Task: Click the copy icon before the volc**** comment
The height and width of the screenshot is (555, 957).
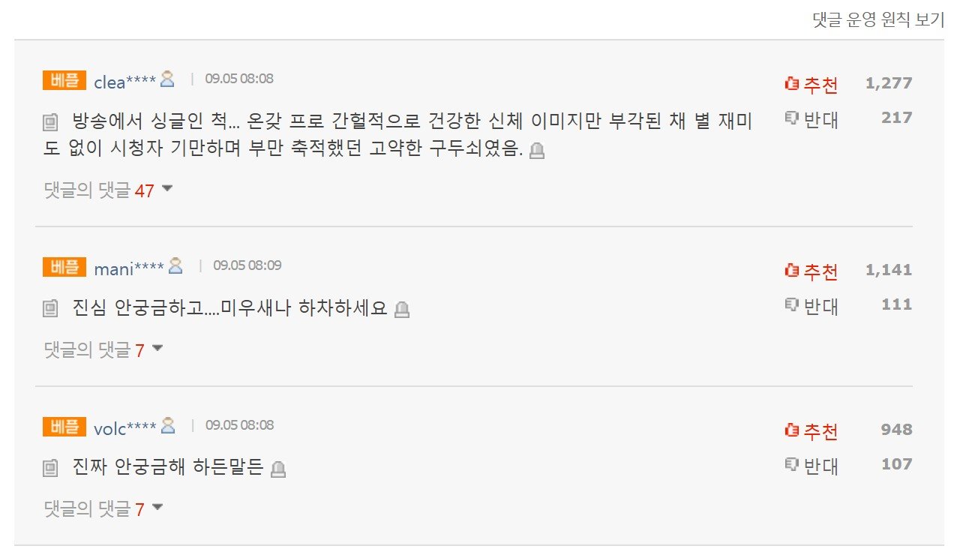Action: tap(51, 469)
